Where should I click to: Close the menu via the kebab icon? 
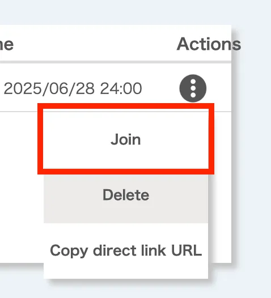pyautogui.click(x=193, y=88)
